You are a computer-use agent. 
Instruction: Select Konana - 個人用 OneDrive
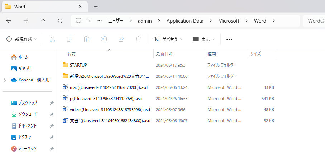pyautogui.click(x=30, y=80)
